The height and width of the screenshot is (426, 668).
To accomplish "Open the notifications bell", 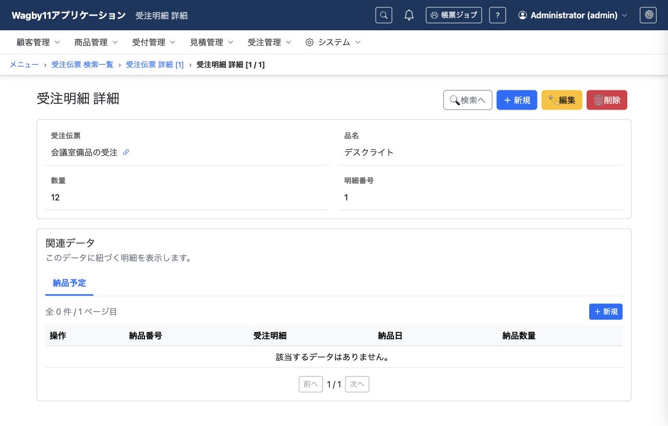I will 409,15.
